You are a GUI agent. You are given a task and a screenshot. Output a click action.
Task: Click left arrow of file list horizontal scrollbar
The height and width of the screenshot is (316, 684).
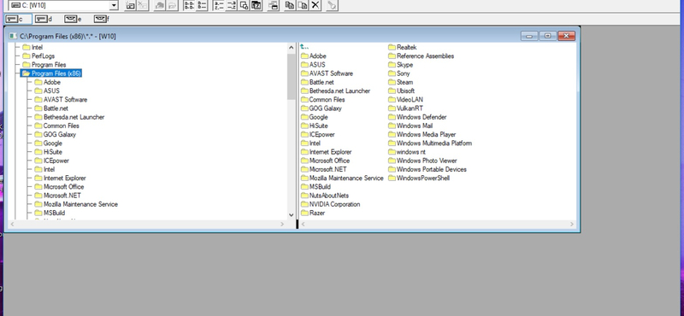pos(304,224)
